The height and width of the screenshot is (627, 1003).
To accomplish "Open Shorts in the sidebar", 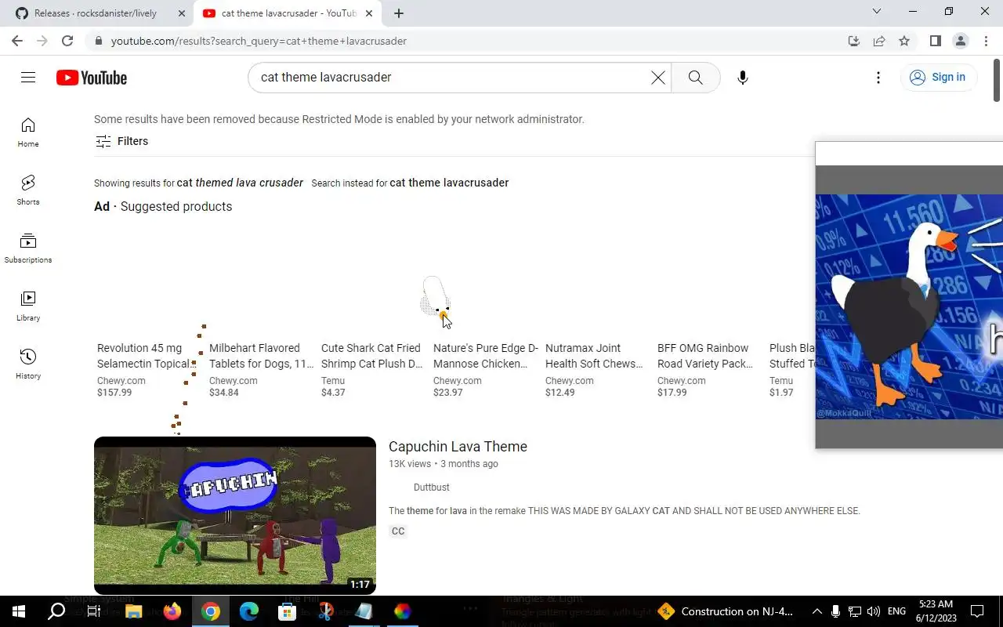I will [28, 190].
